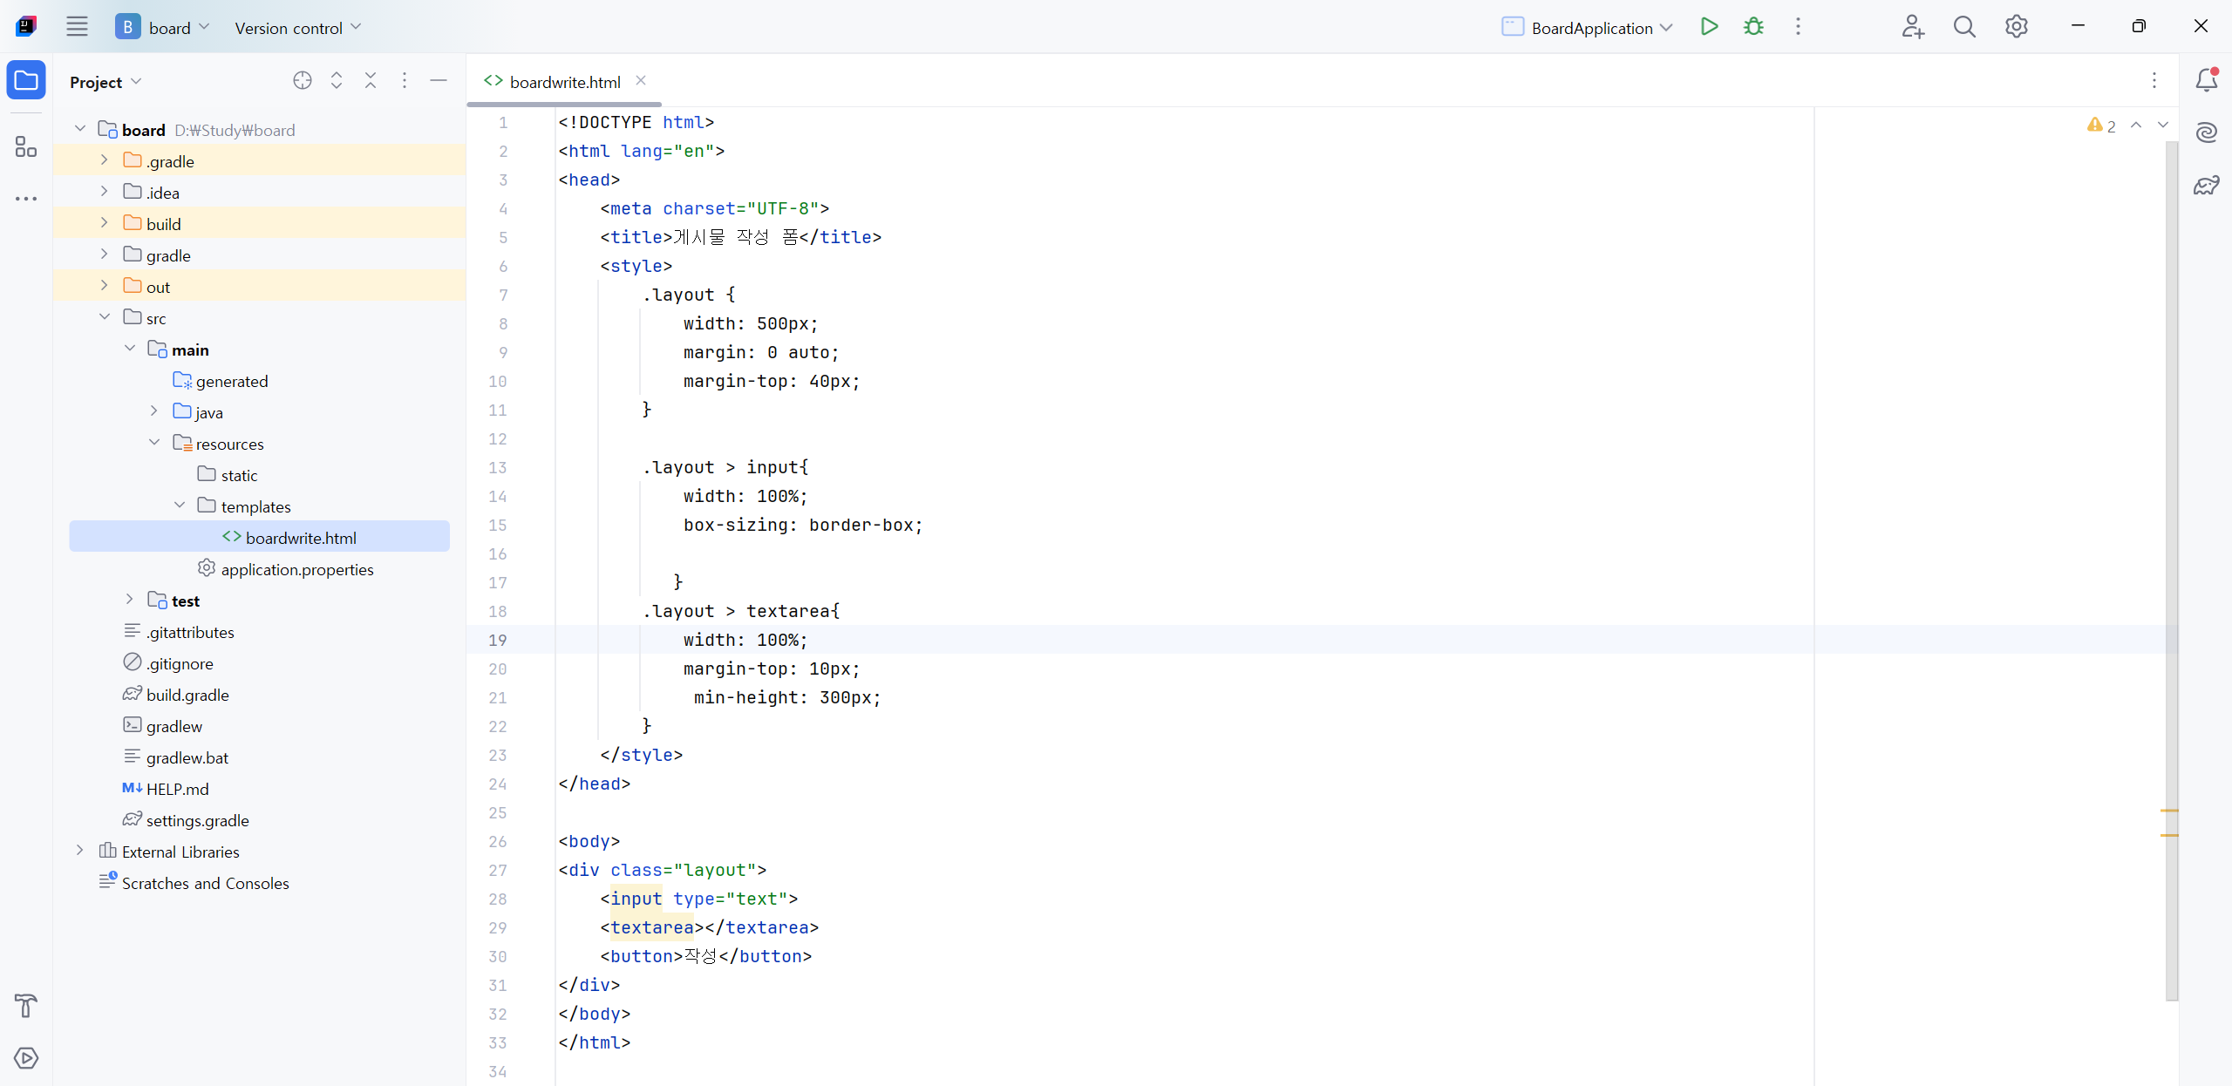Collapse the templates folder
Viewport: 2232px width, 1086px height.
click(180, 506)
